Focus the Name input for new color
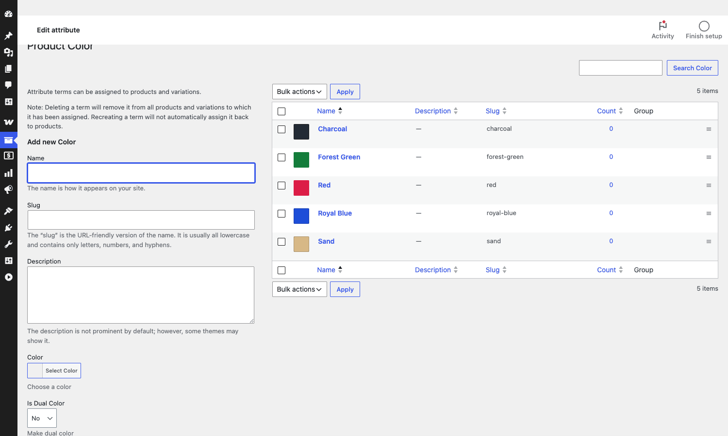Viewport: 728px width, 436px height. [x=141, y=173]
